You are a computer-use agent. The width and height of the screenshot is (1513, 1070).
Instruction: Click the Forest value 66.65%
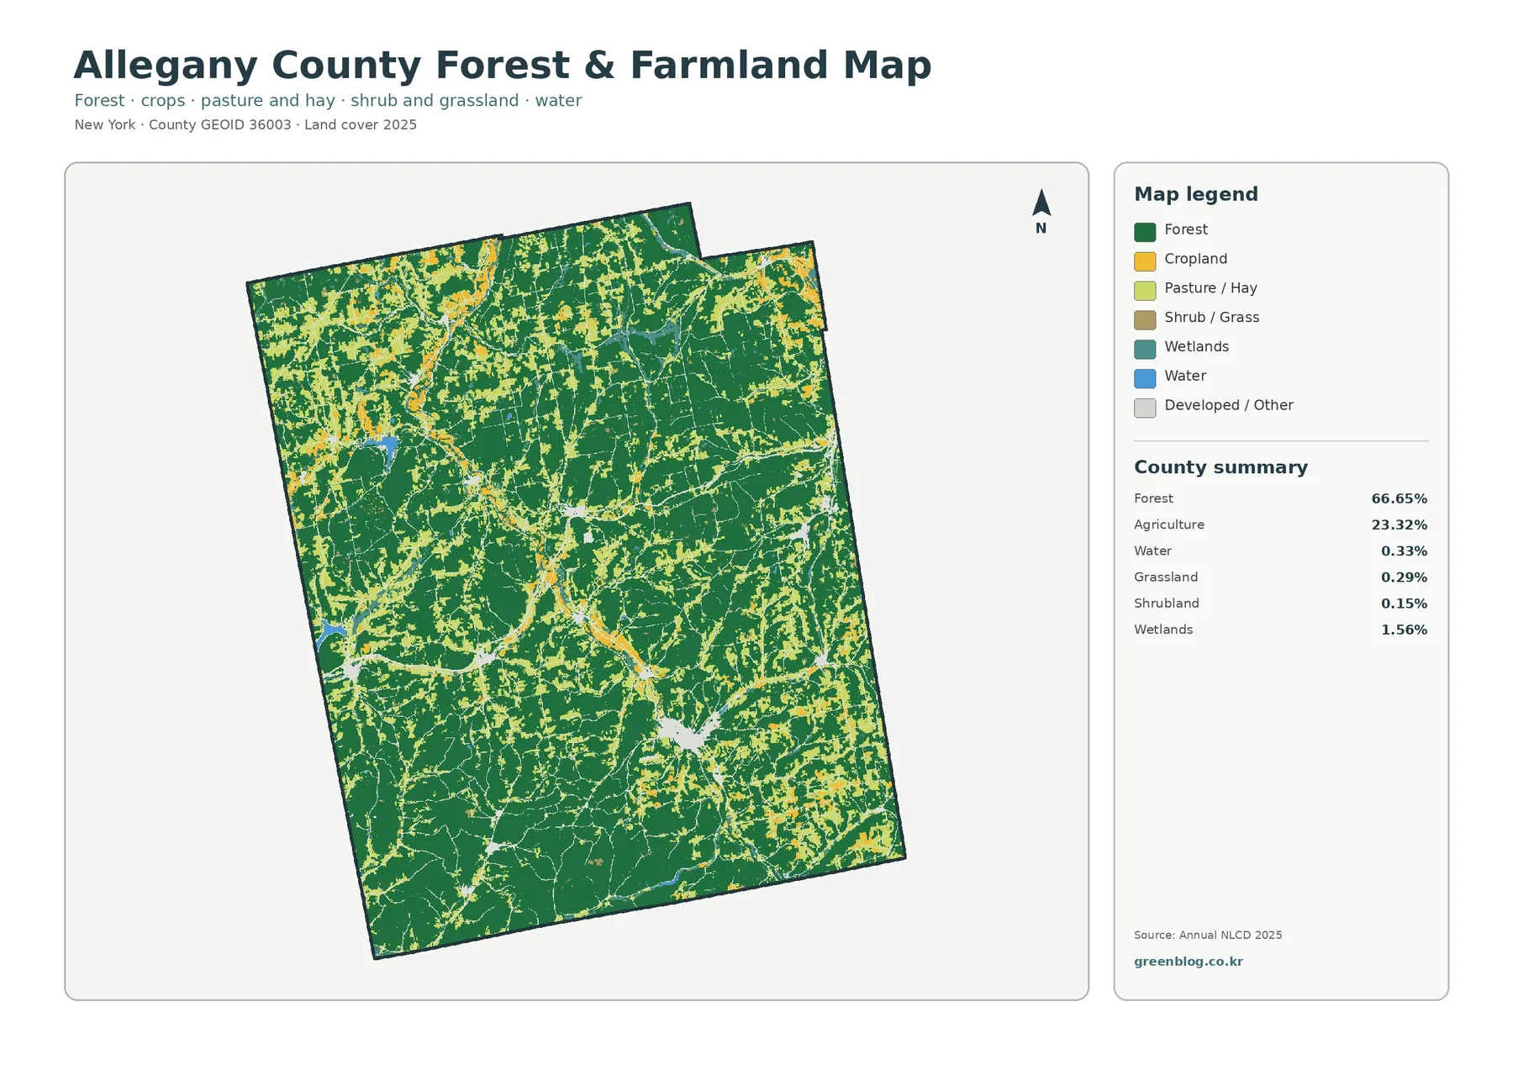tap(1399, 498)
